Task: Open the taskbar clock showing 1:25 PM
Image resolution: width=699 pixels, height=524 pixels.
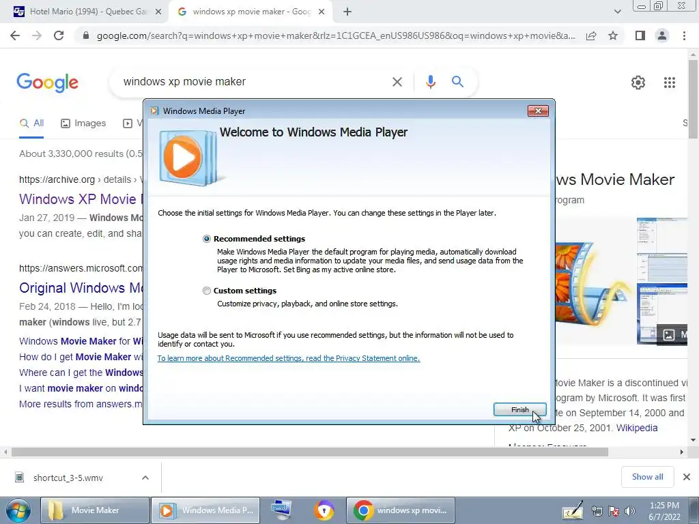Action: click(x=664, y=511)
